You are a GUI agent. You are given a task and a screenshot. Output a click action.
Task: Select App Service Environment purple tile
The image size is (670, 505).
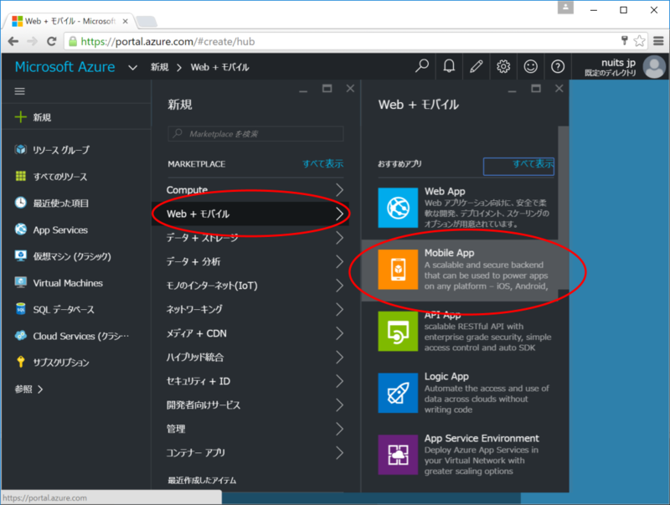(x=398, y=455)
